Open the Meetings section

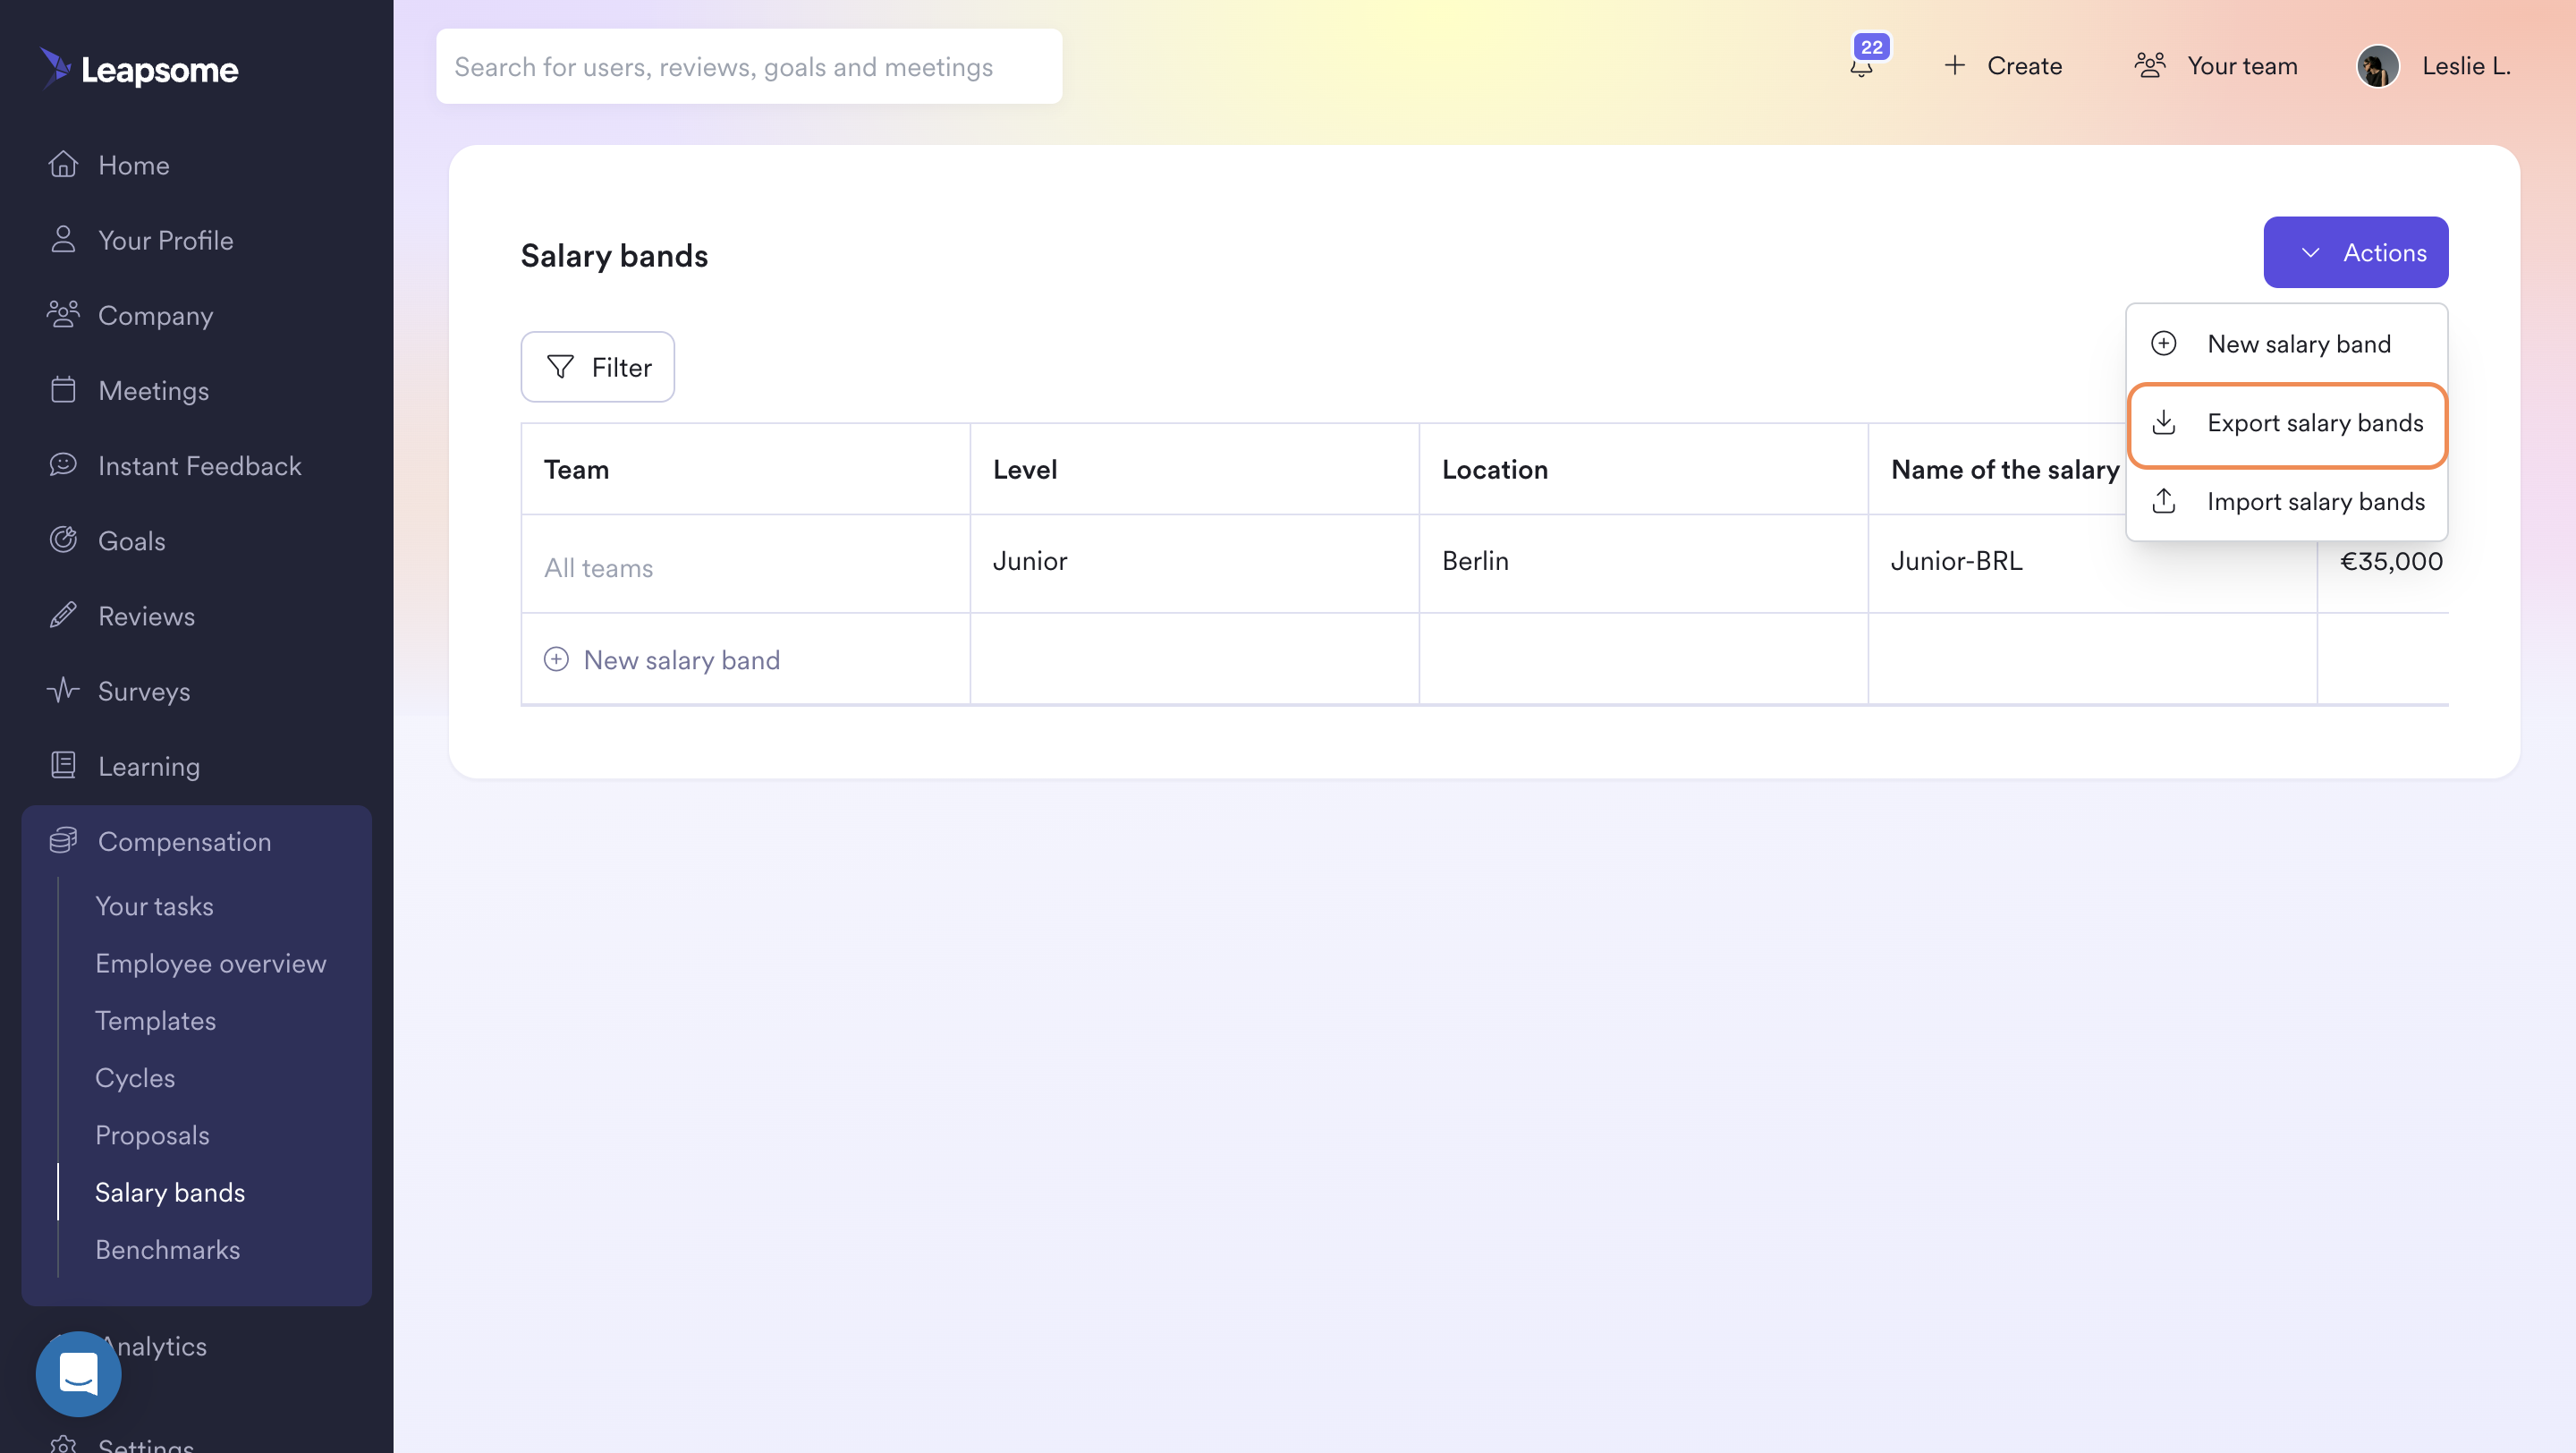[x=154, y=391]
